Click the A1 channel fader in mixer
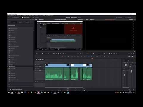Screen dimensions: 143x107 click(125, 75)
